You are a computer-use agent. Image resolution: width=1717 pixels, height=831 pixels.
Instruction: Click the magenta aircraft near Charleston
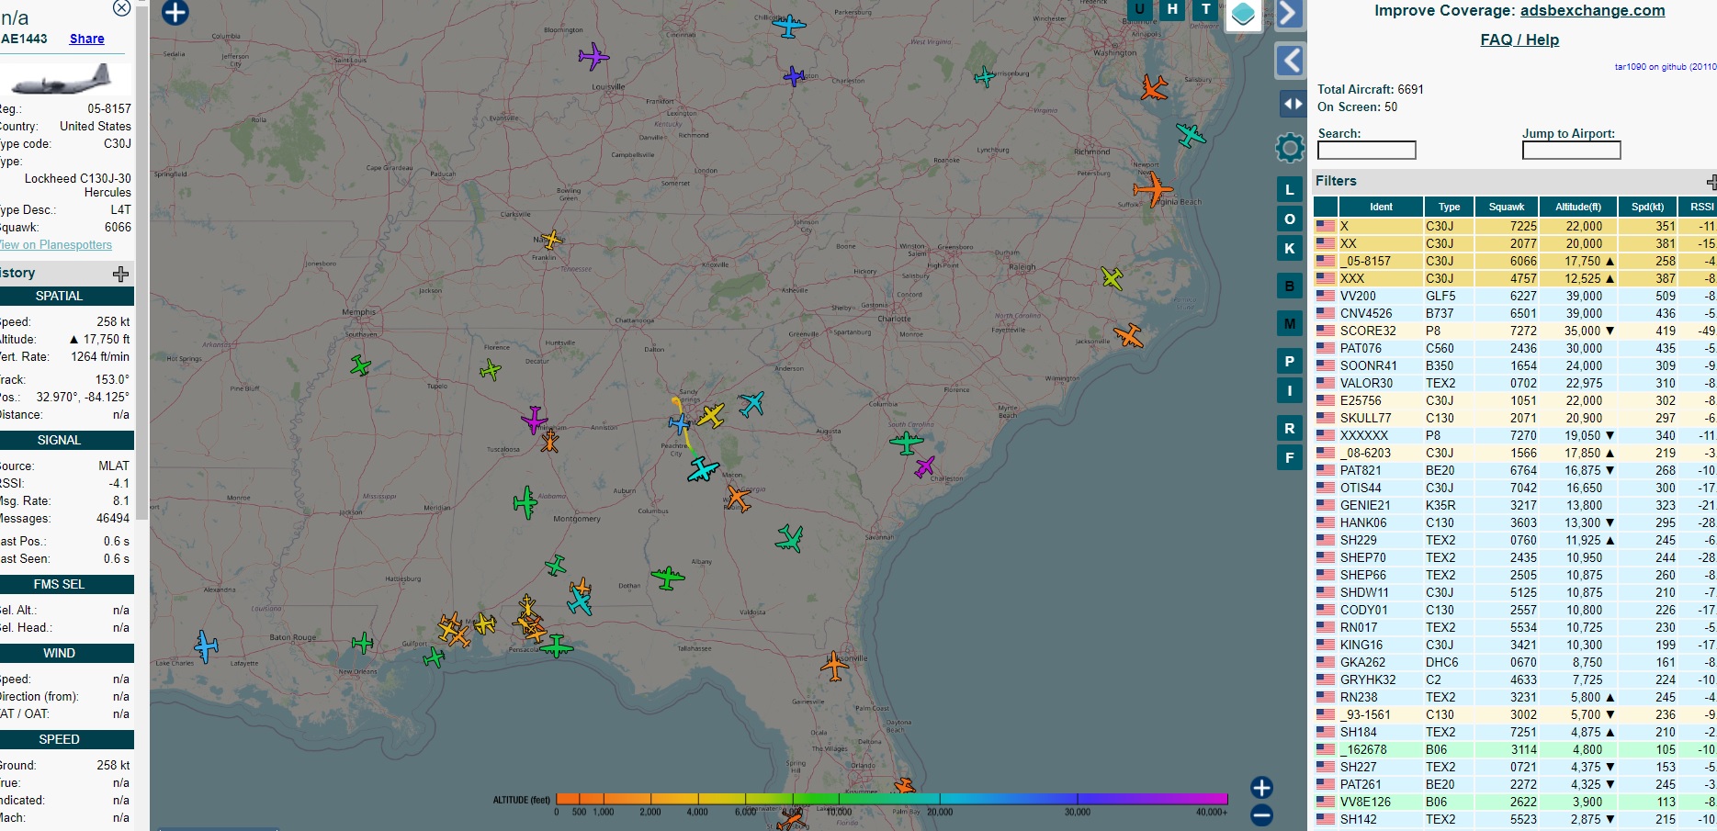point(925,466)
